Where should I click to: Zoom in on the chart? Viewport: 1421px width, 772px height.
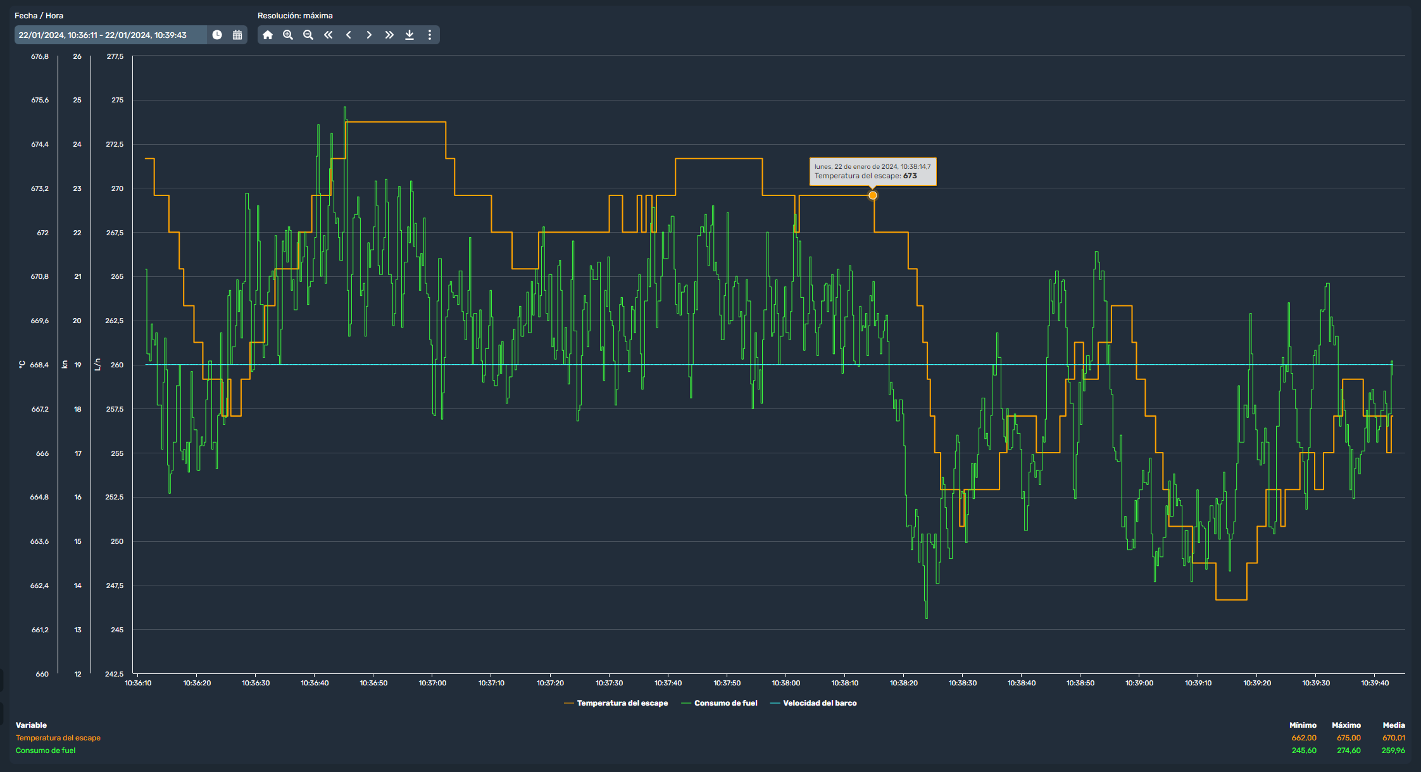click(288, 35)
